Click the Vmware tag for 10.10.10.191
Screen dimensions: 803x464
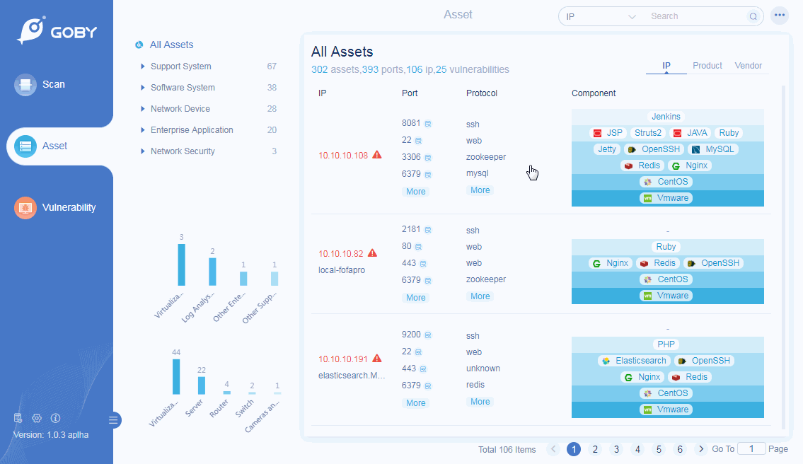[x=666, y=410]
